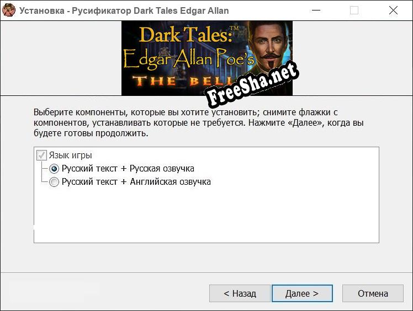This screenshot has width=413, height=311.
Task: Click the 'Русский текст + Русская озвучка' label
Action: 128,169
